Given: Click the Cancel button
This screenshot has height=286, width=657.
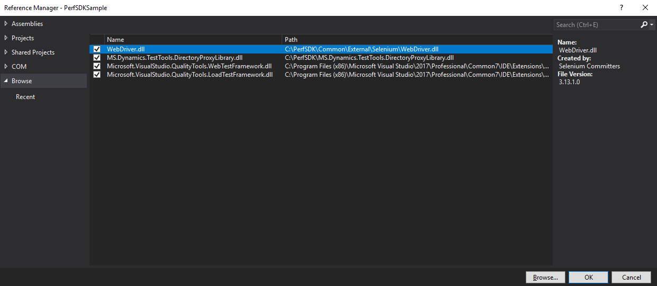Looking at the screenshot, I should [631, 278].
